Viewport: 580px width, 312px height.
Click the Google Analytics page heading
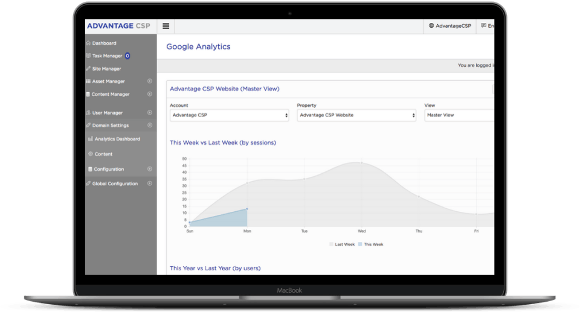[198, 46]
